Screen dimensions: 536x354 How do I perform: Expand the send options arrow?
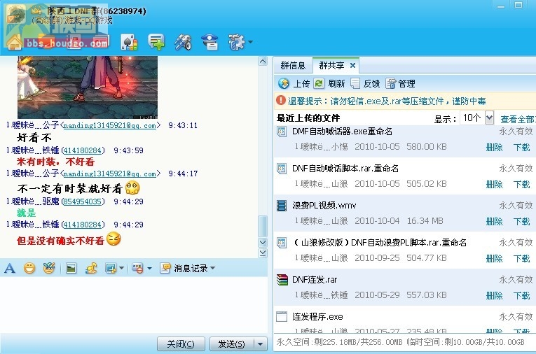[261, 344]
